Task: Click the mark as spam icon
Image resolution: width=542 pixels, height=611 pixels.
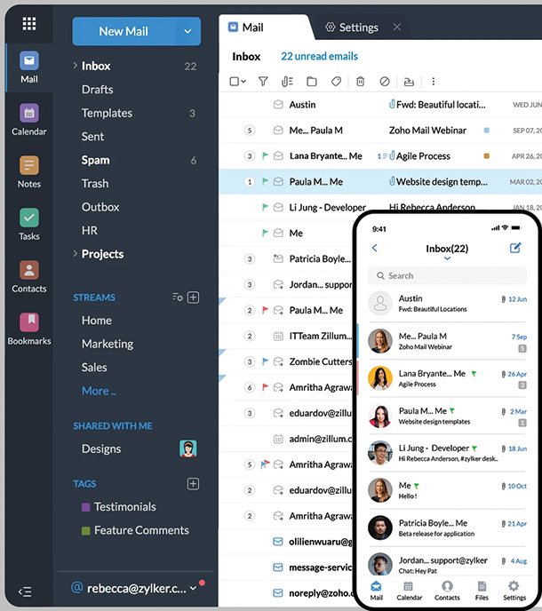Action: [x=385, y=82]
